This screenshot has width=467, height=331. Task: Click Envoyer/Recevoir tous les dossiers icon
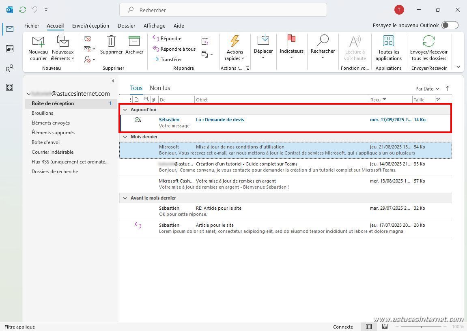tap(428, 41)
